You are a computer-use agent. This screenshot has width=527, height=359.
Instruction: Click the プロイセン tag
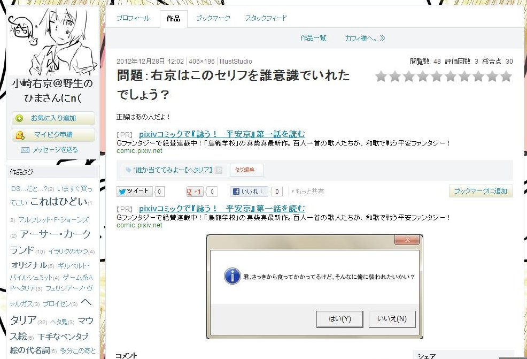click(57, 304)
